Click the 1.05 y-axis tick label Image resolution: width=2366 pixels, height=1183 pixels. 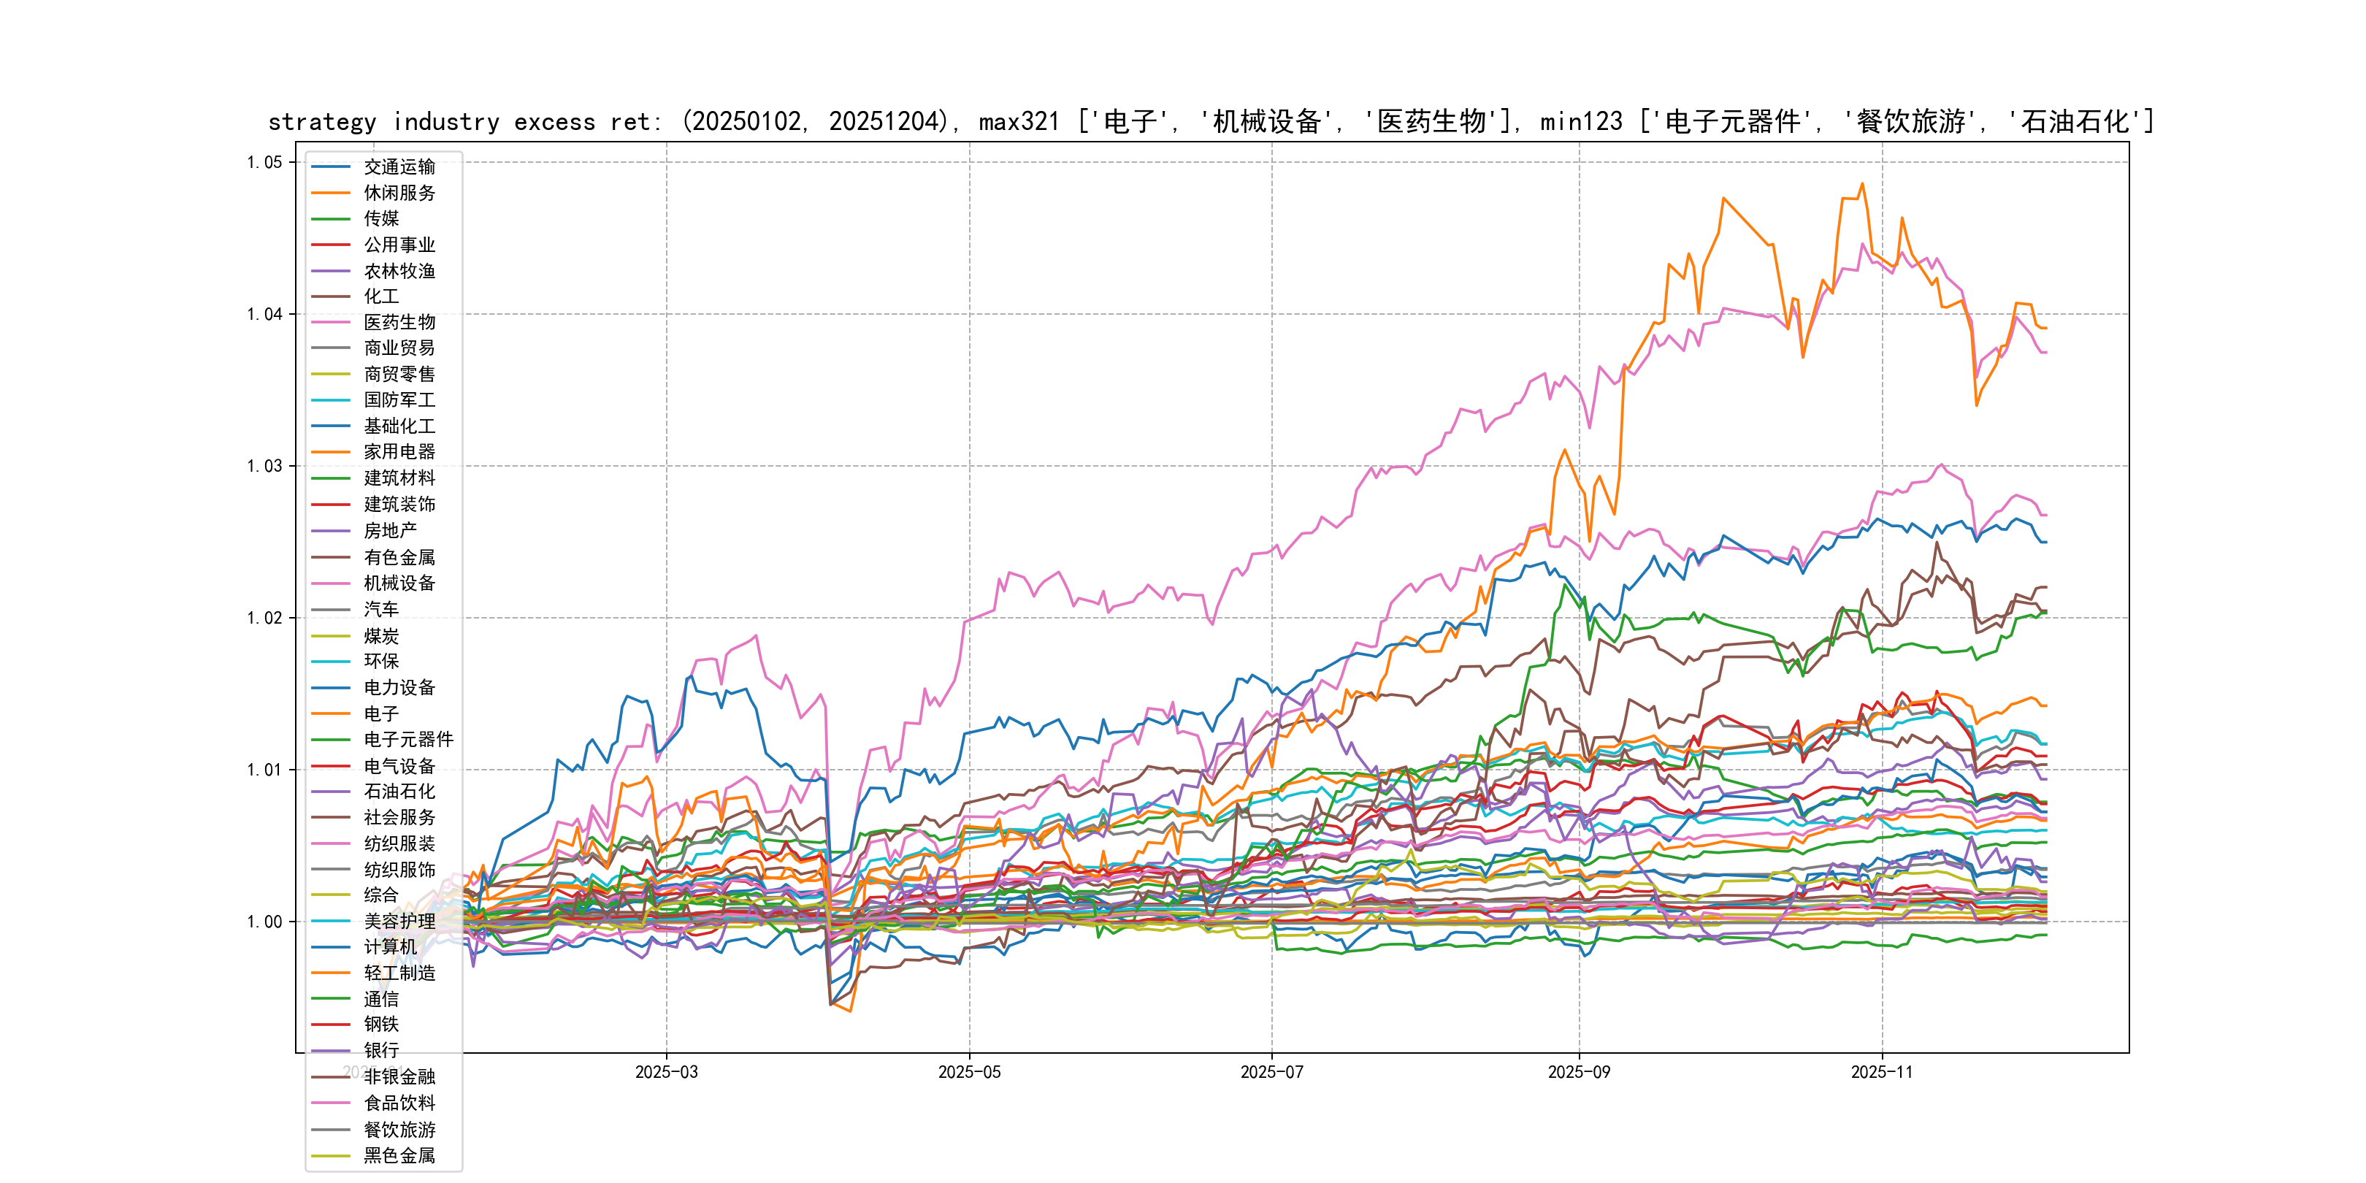coord(264,163)
